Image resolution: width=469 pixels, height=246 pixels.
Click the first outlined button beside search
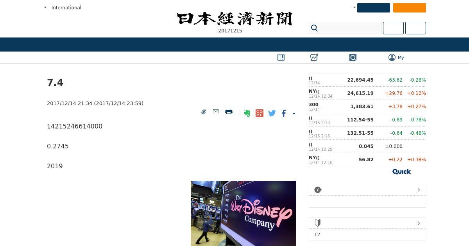click(x=393, y=28)
